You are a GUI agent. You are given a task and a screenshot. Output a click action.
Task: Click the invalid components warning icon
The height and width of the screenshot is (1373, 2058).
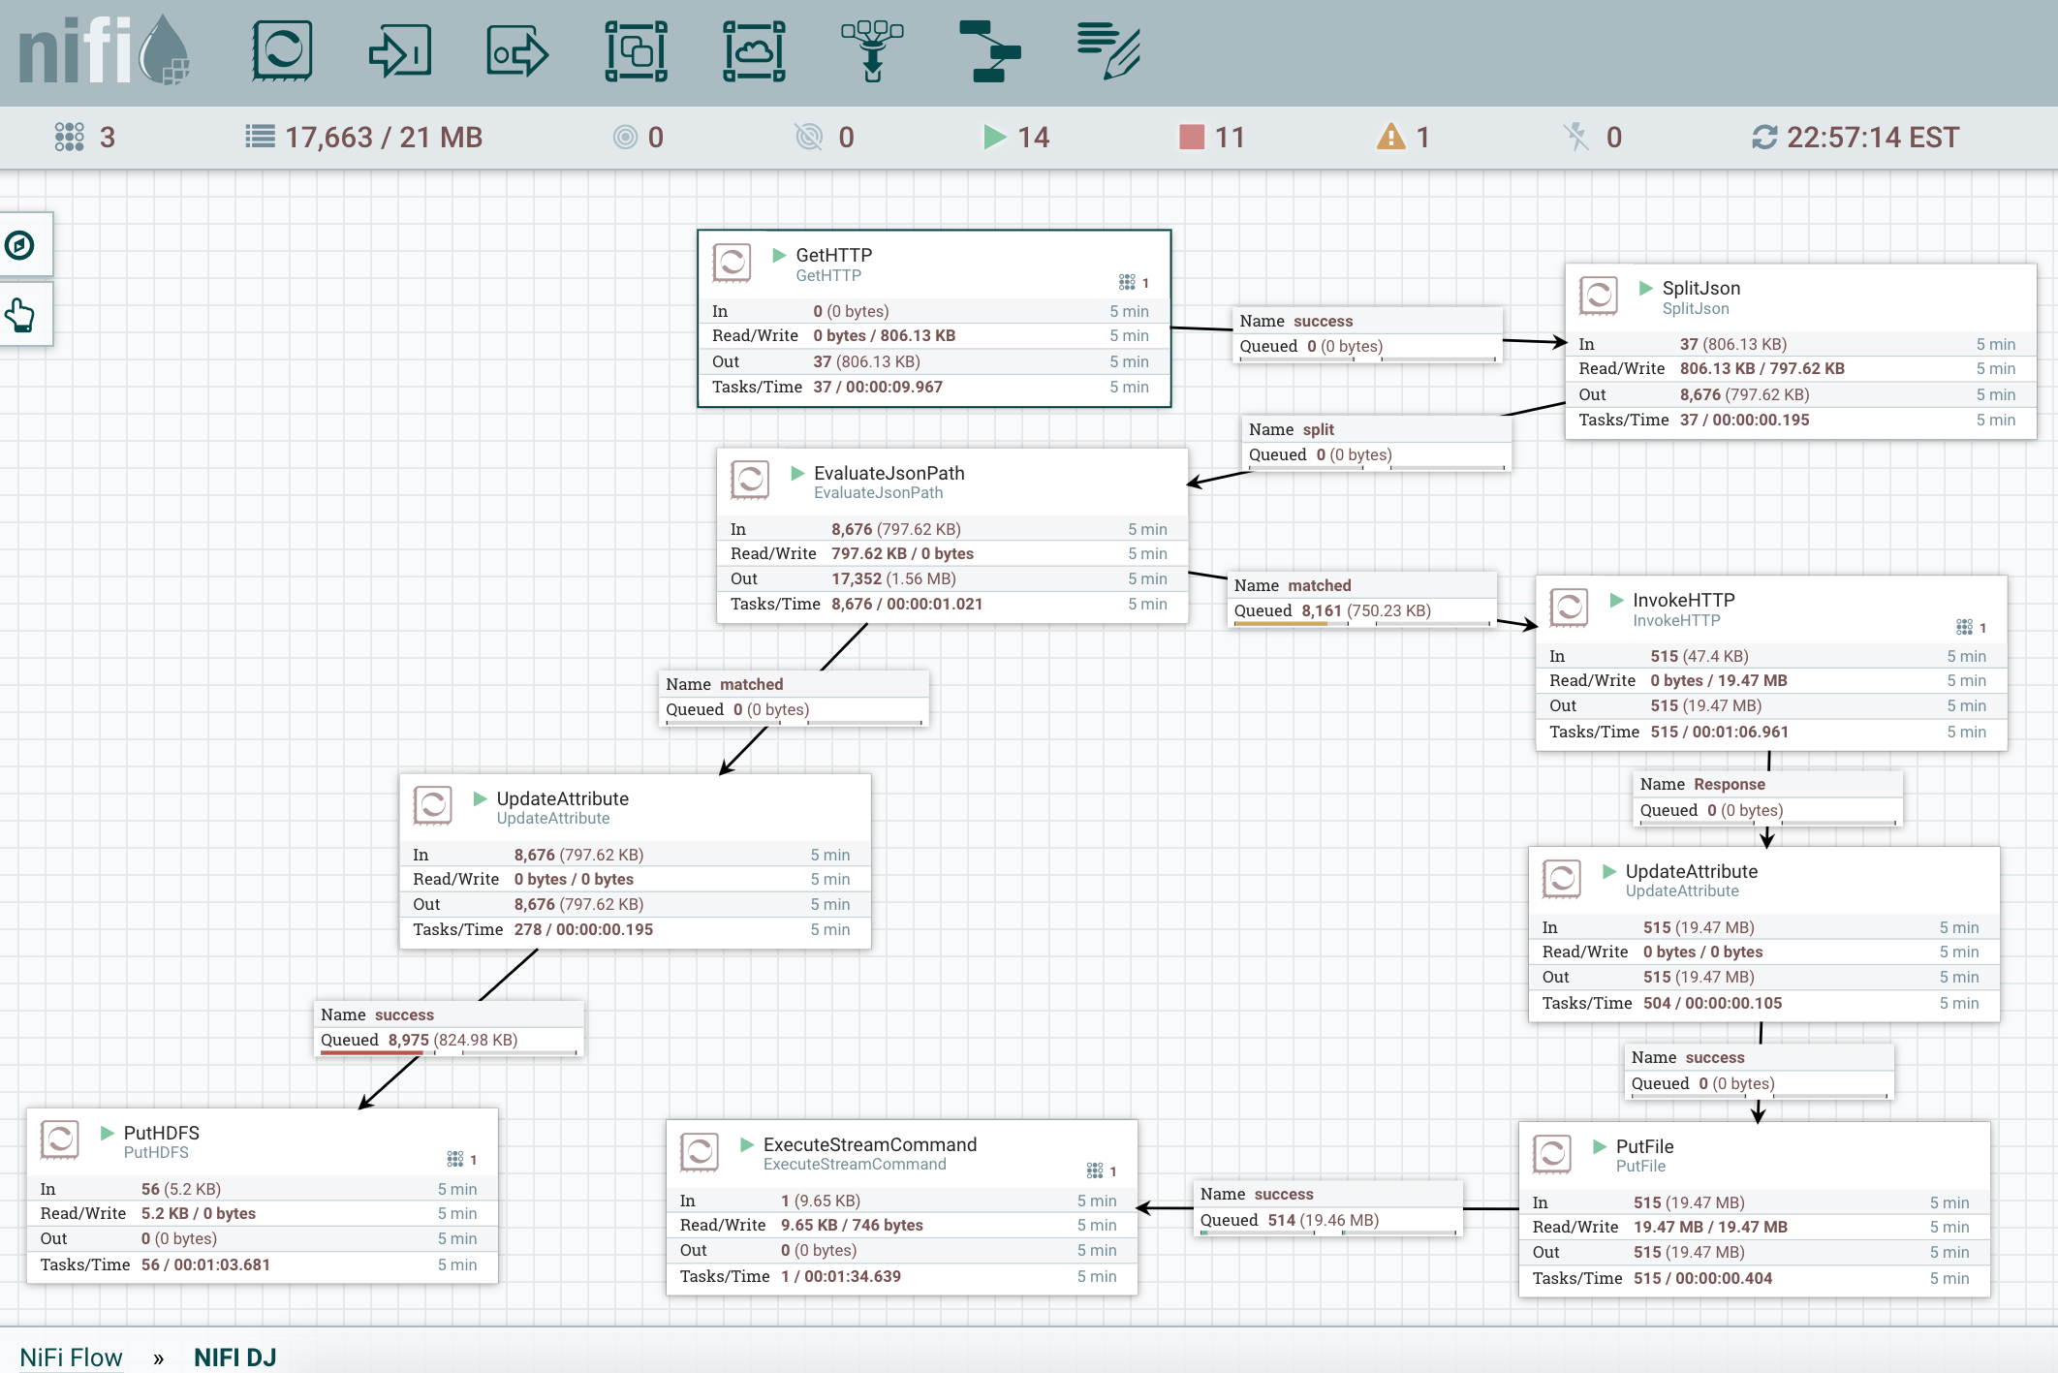pos(1391,137)
